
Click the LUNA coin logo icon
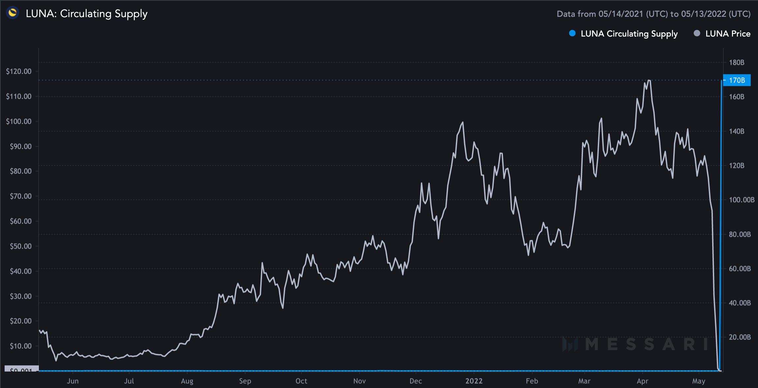tap(13, 13)
